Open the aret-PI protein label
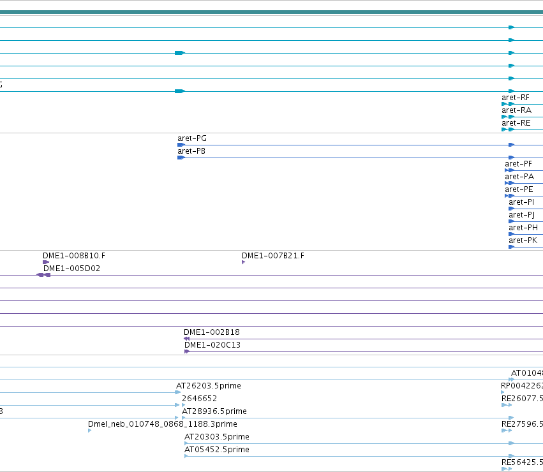 (521, 203)
